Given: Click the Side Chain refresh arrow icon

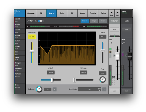Looking at the screenshot, I should pos(99,89).
